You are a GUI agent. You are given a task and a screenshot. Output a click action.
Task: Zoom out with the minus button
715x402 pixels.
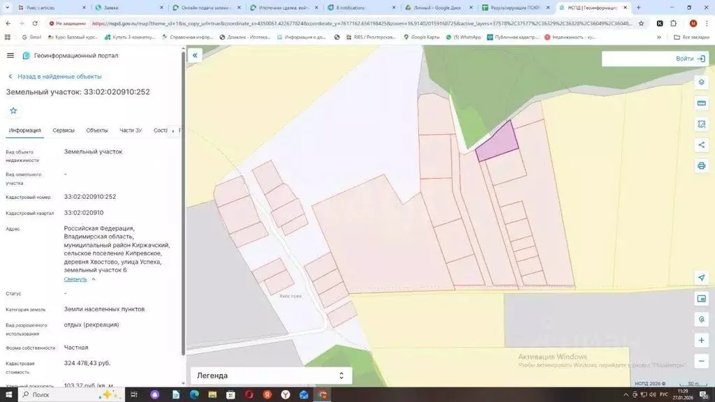click(701, 362)
